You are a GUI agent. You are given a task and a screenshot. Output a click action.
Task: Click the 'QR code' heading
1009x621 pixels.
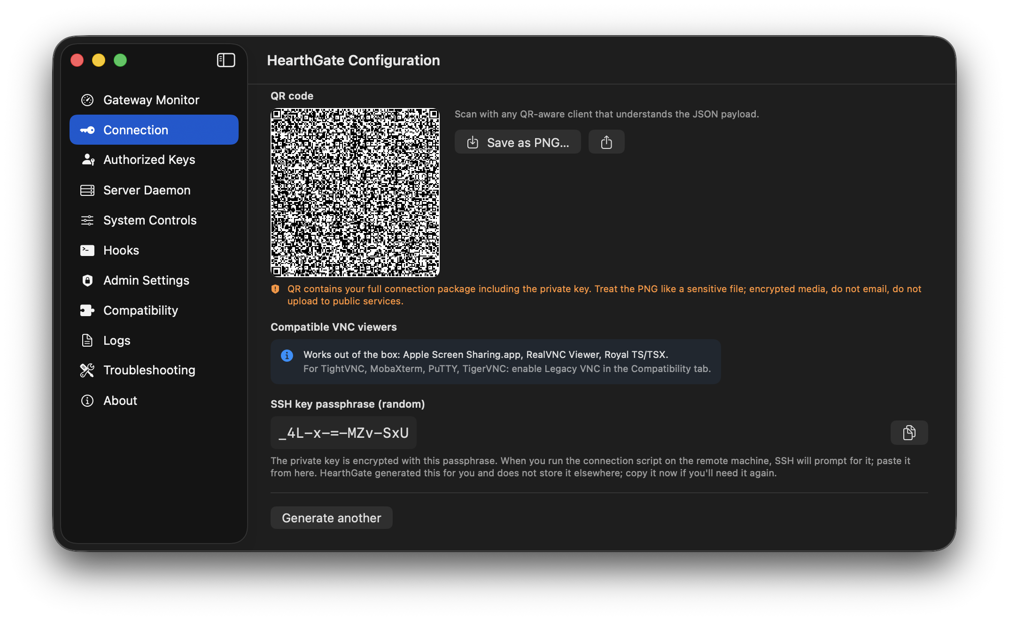click(292, 96)
